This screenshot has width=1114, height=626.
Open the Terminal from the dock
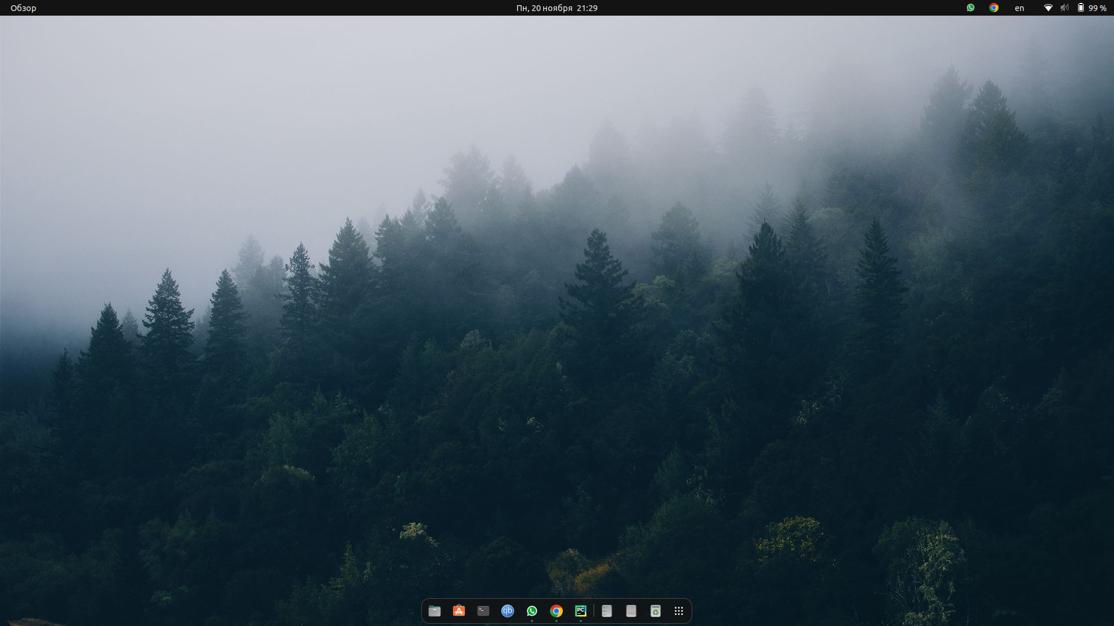click(x=483, y=611)
